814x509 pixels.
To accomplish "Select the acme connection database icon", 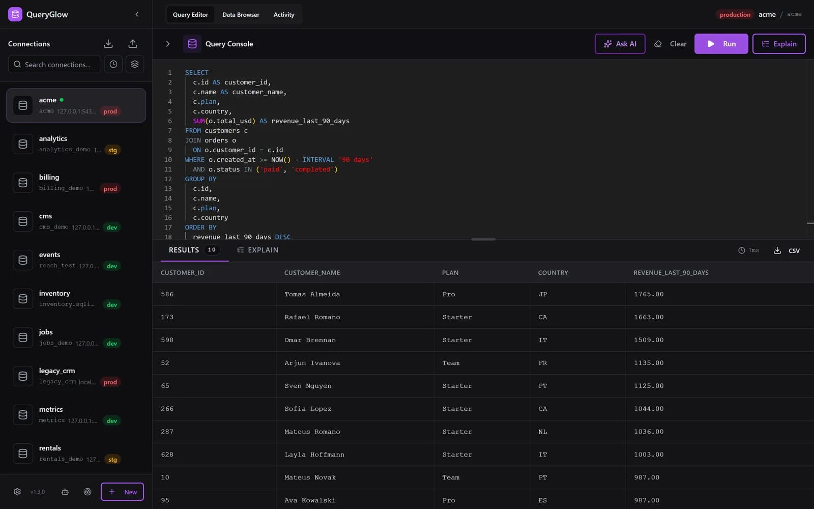I will (x=23, y=105).
